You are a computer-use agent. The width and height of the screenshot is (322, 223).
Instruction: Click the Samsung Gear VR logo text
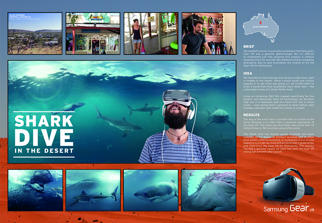[x=289, y=208]
